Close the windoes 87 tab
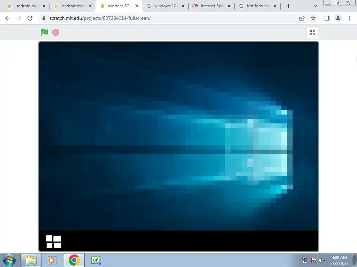The height and width of the screenshot is (267, 357). point(137,6)
